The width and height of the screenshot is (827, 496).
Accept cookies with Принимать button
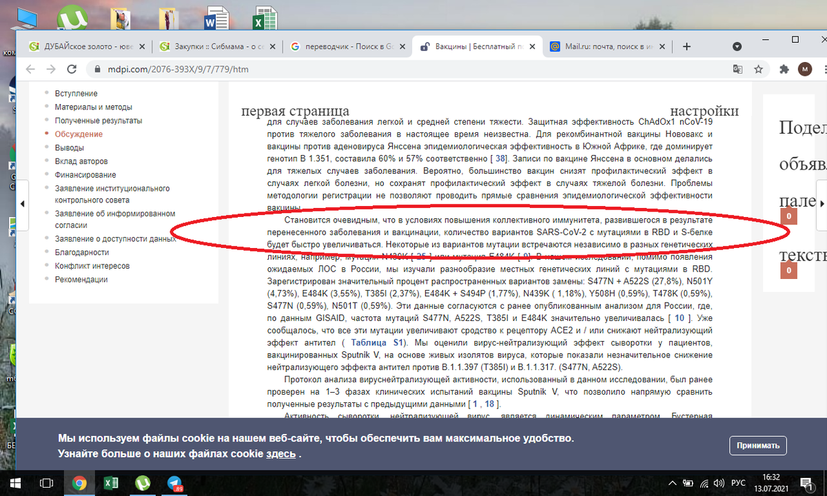[x=758, y=446]
